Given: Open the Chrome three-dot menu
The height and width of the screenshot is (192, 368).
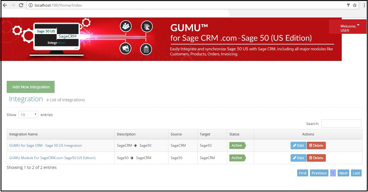Looking at the screenshot, I should coord(364,5).
